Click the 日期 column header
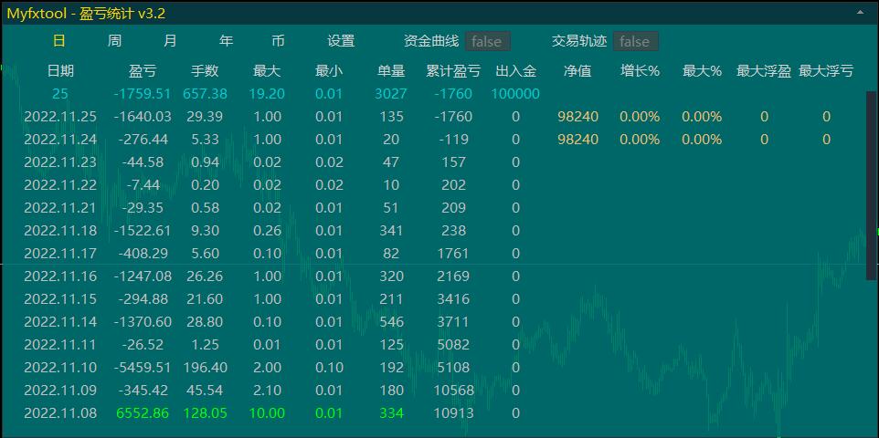 (x=60, y=71)
